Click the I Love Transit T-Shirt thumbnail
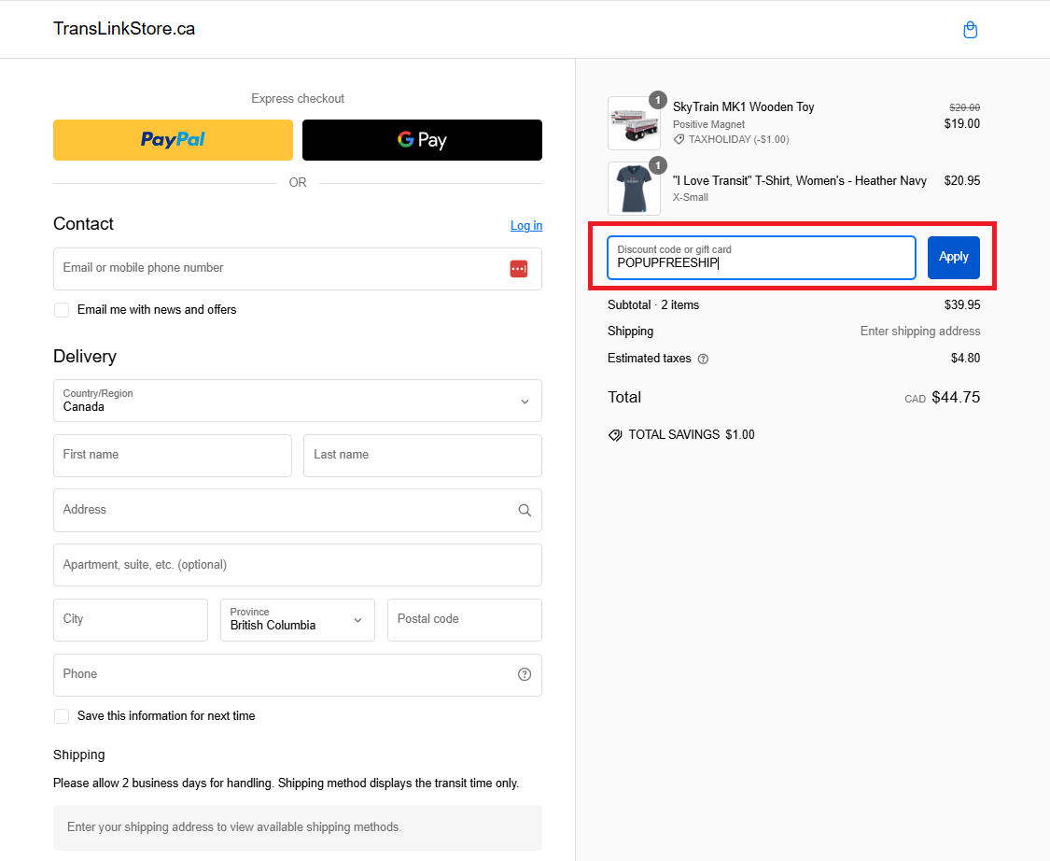This screenshot has width=1050, height=861. [634, 189]
